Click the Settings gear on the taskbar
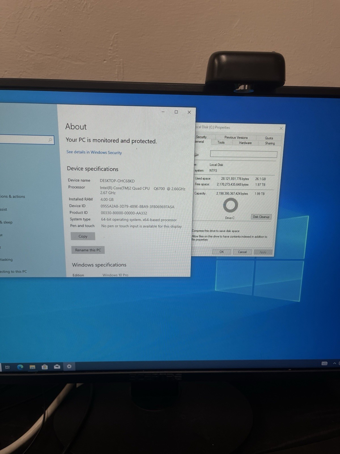Screen dimensions: 340x454 pos(69,366)
